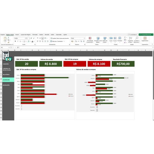154x154 pixels.
Task: Toggle middle vertical alignment
Action: pyautogui.click(x=40, y=38)
